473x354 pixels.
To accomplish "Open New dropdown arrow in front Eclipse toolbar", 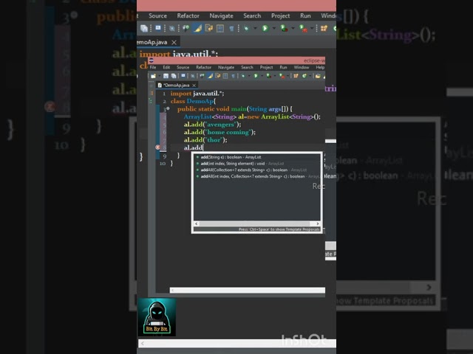I will coord(160,76).
